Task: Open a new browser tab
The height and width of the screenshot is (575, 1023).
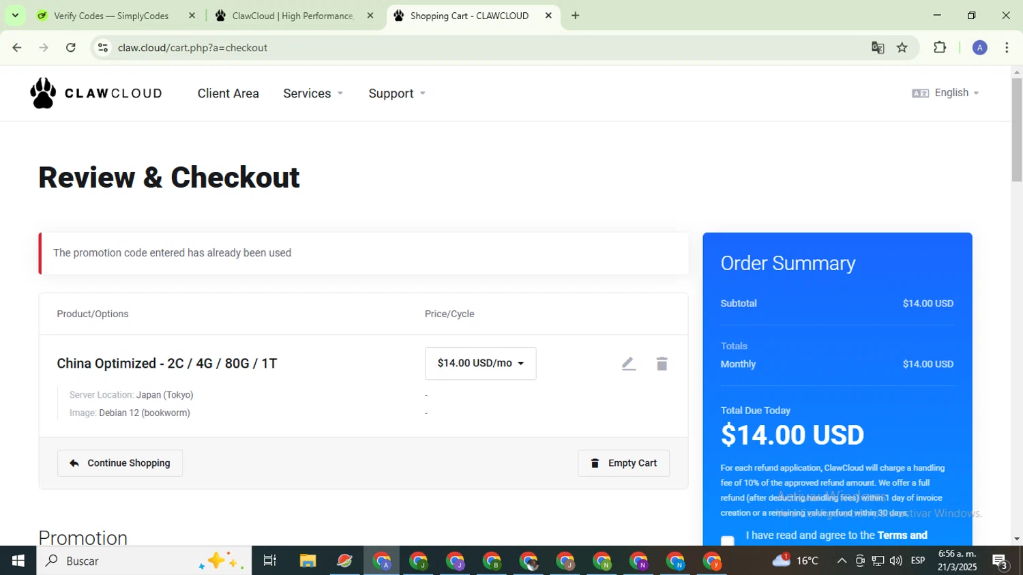Action: click(576, 16)
